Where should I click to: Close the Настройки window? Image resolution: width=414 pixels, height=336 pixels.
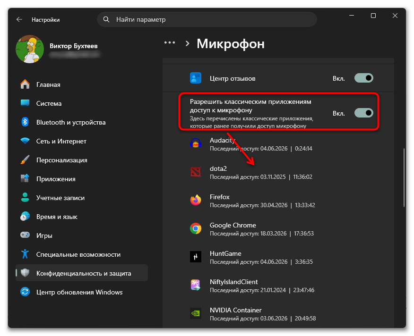[x=395, y=16]
